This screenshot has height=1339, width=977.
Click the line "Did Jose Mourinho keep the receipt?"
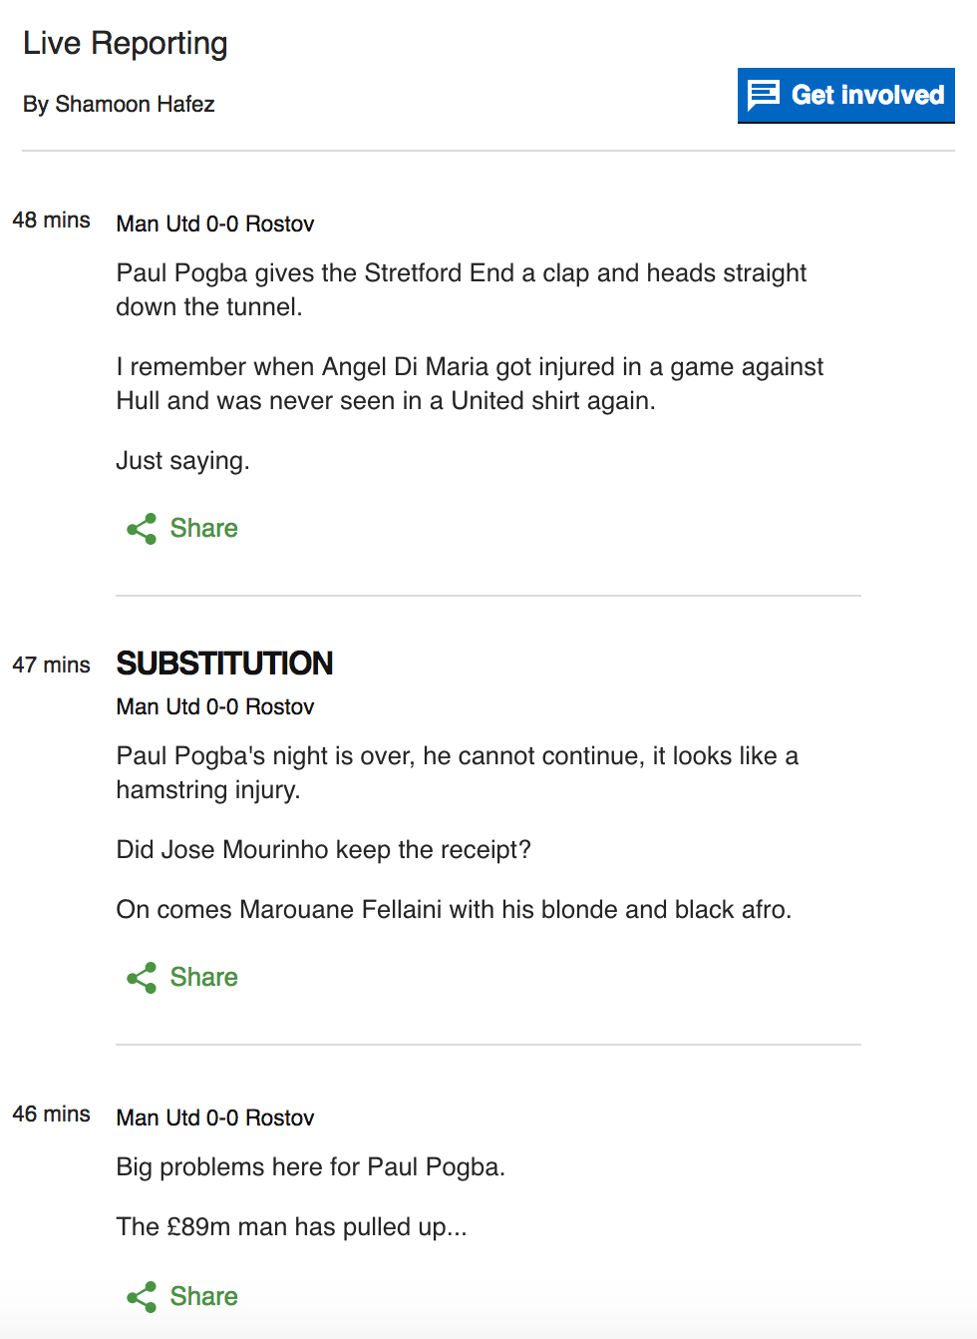click(323, 849)
